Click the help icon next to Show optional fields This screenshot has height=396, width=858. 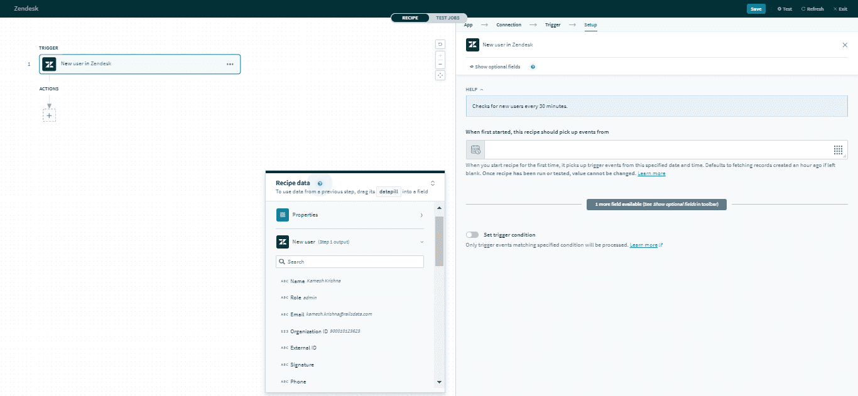532,66
